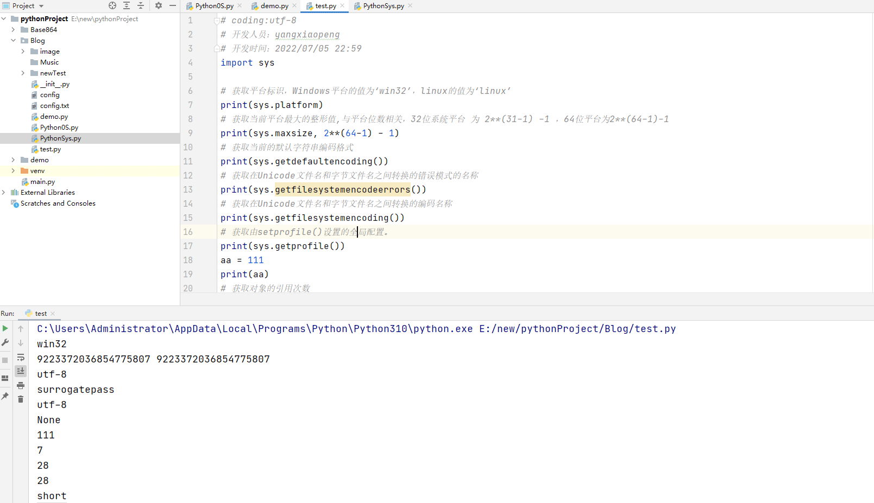Toggle scroll to end of console output
This screenshot has height=503, width=874.
(x=21, y=371)
